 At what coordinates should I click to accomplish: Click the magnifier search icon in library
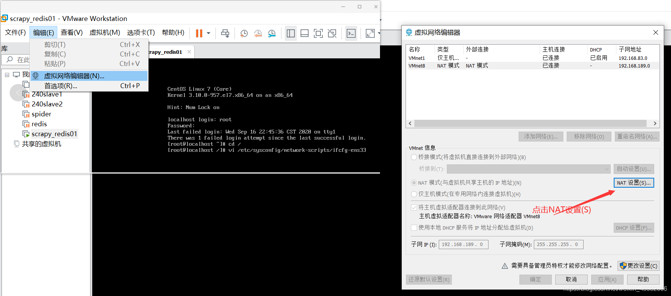point(10,60)
